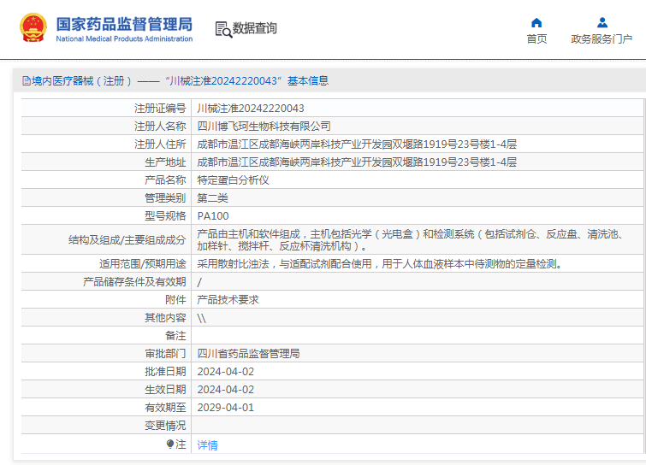Select product name 特定蛋白分析仪
This screenshot has height=465, width=646.
click(233, 180)
